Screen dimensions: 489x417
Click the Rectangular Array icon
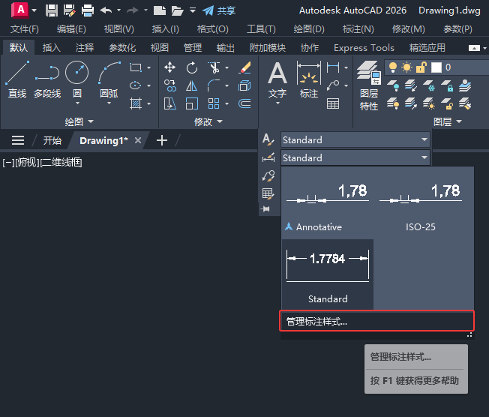coord(214,103)
